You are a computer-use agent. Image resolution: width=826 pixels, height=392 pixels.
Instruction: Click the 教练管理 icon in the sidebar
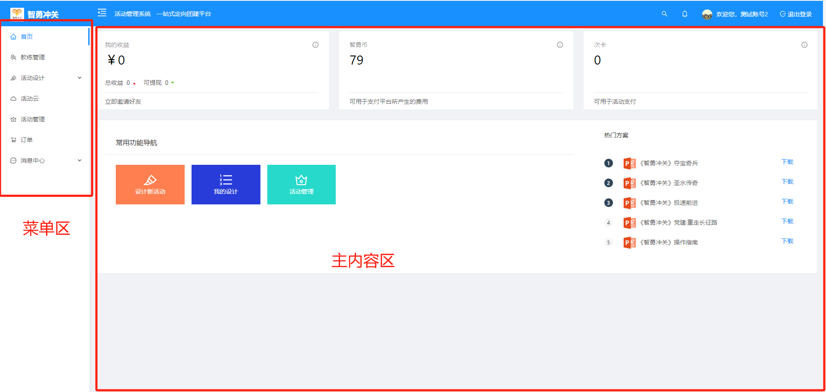tap(13, 57)
